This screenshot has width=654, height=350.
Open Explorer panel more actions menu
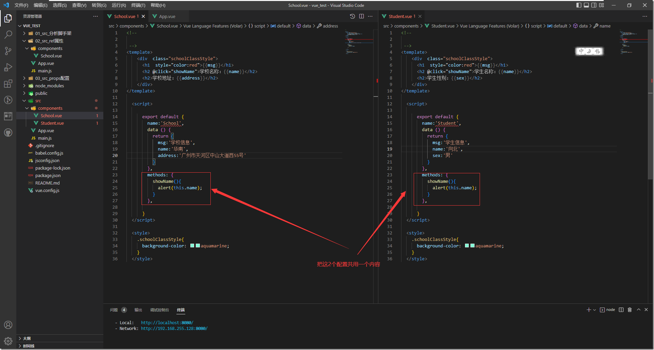[x=96, y=16]
